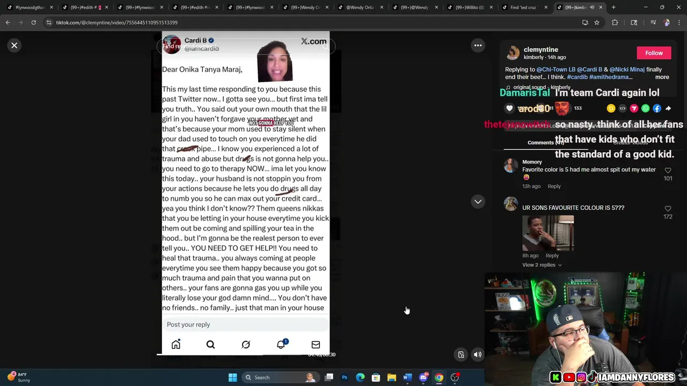687x386 pixels.
Task: Reply to the comment from 8h ago
Action: (552, 256)
